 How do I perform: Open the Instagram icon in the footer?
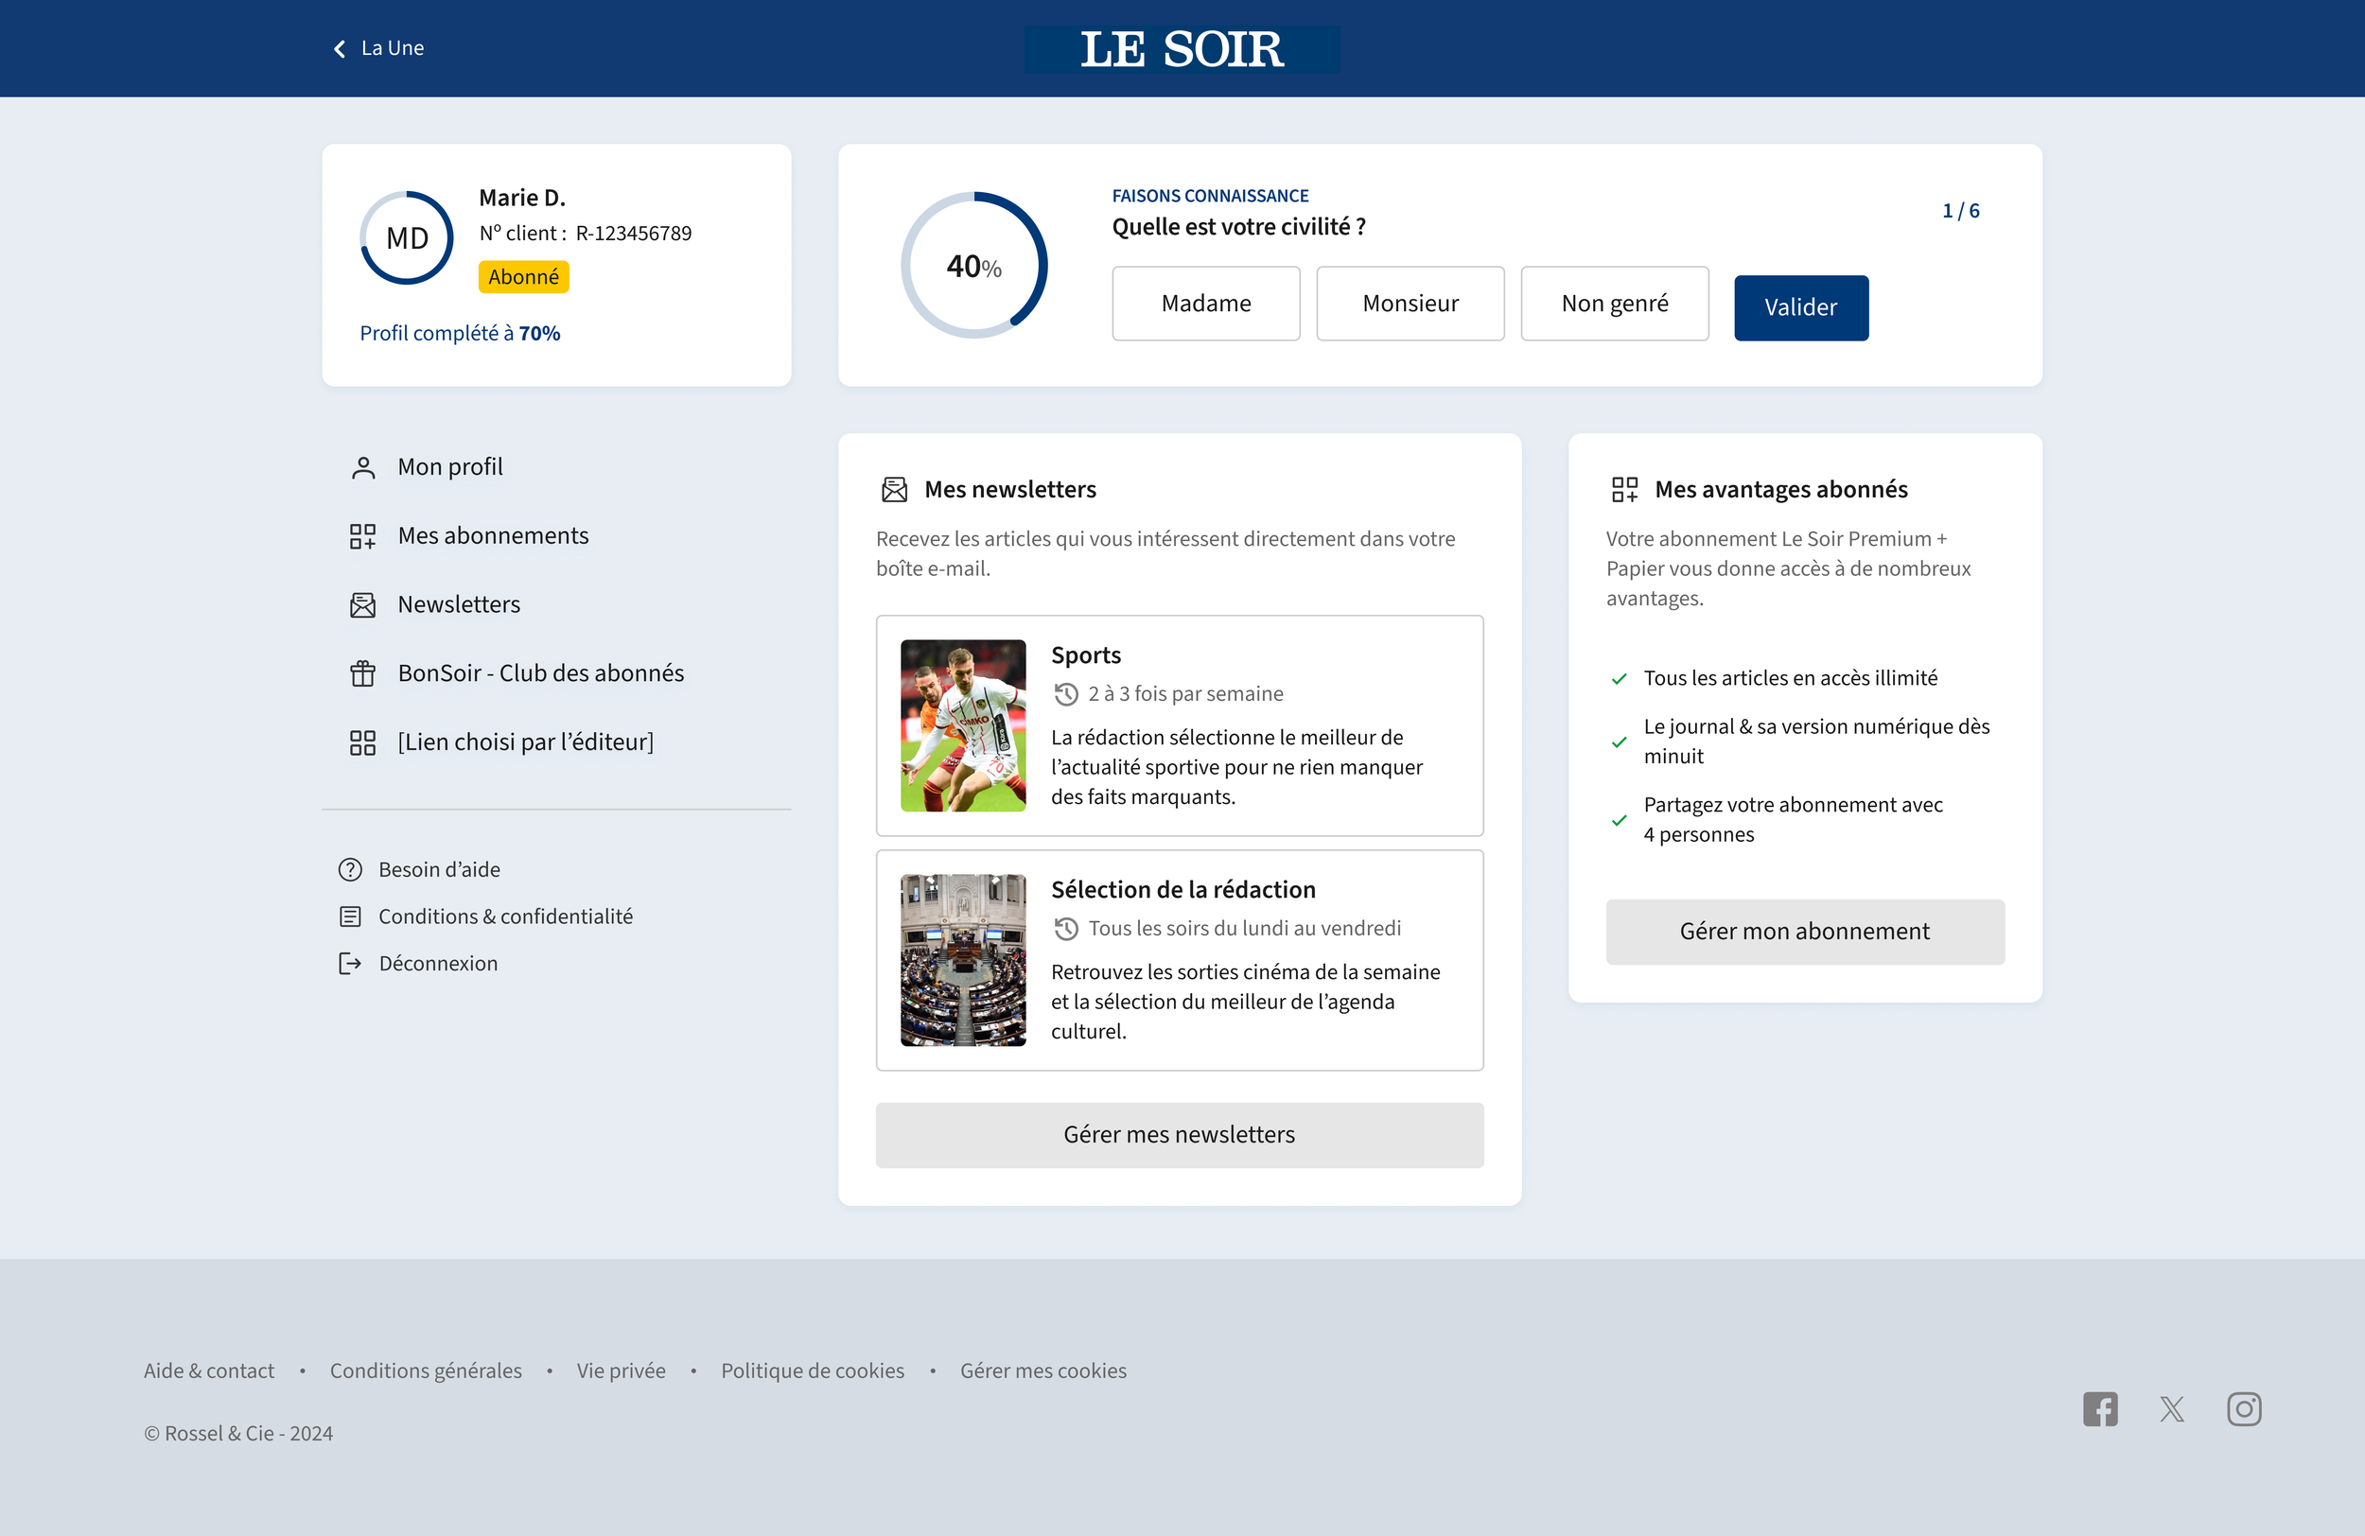point(2244,1409)
